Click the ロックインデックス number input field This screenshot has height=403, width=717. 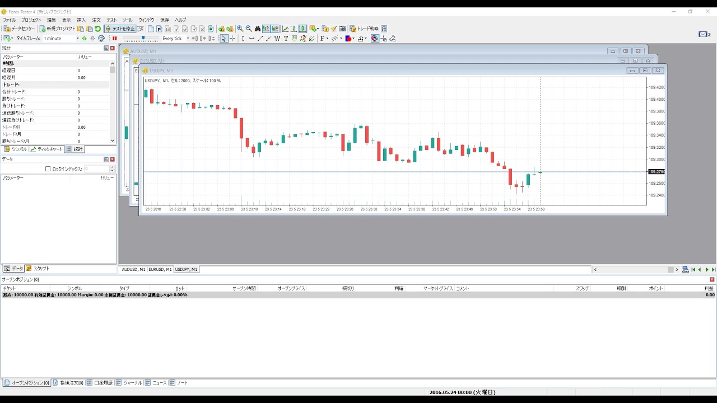tap(96, 169)
